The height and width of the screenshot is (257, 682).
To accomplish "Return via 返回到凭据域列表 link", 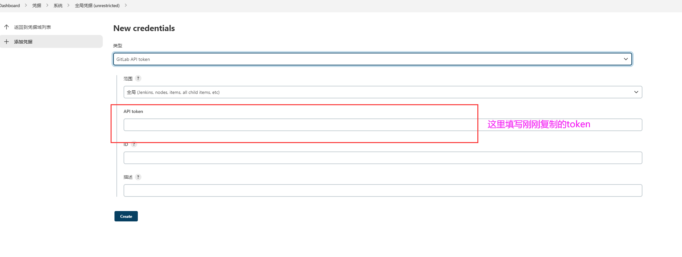I will point(32,27).
